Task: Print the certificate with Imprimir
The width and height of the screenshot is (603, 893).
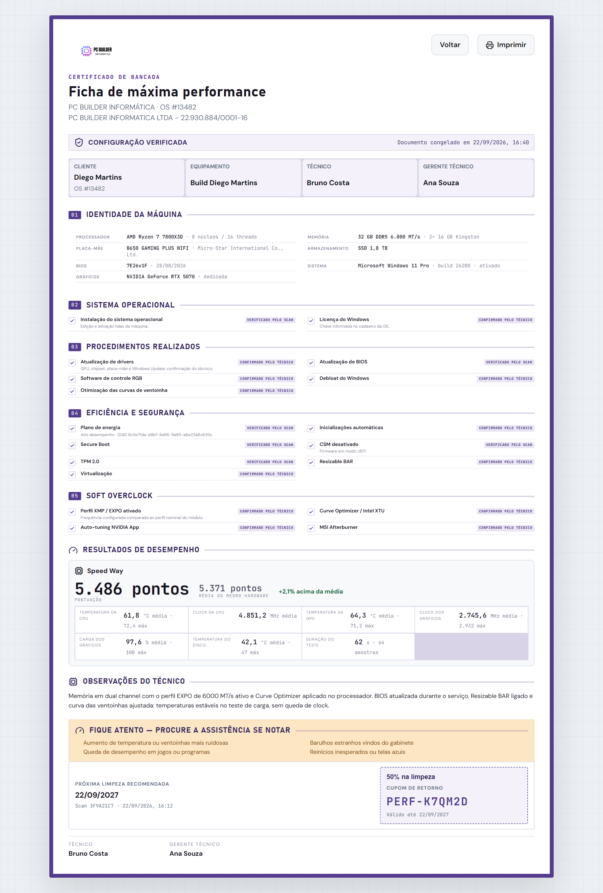Action: point(506,45)
